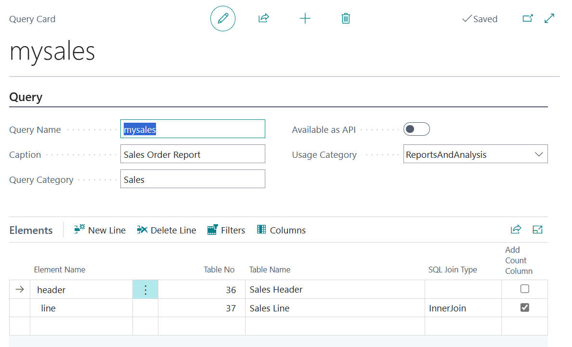Select New Line in the Elements toolbar
Screen dimensions: 572x347
[100, 230]
